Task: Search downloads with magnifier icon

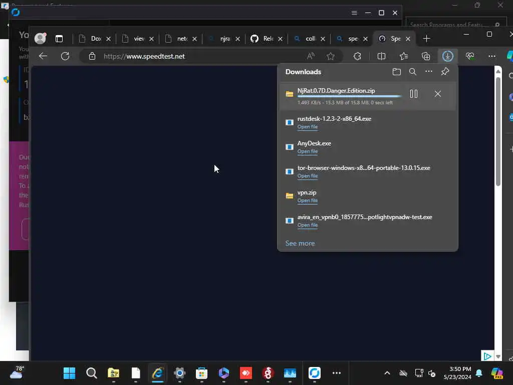Action: pos(413,72)
